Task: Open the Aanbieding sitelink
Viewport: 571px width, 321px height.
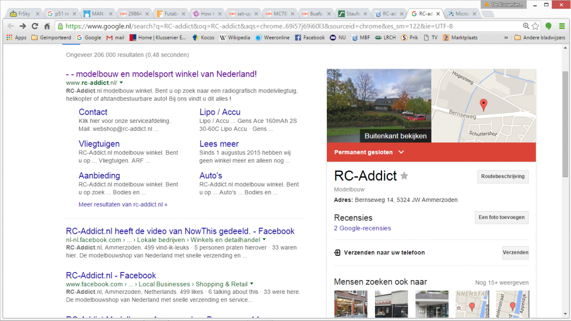Action: coord(99,176)
